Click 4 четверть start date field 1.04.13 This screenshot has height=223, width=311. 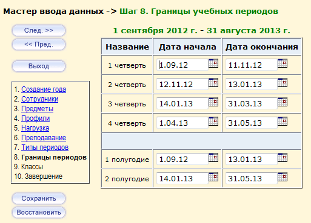(182, 123)
